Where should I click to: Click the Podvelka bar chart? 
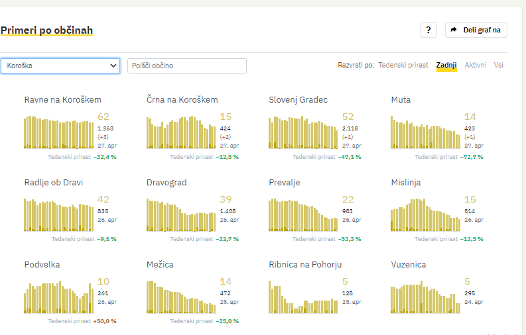pos(59,297)
